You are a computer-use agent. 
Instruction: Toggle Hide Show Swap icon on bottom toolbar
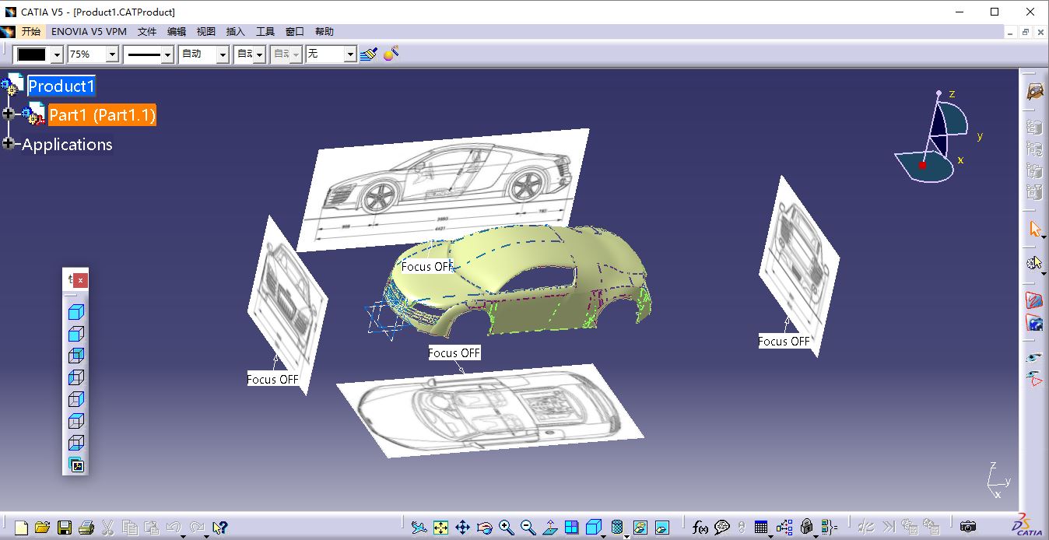tap(640, 528)
